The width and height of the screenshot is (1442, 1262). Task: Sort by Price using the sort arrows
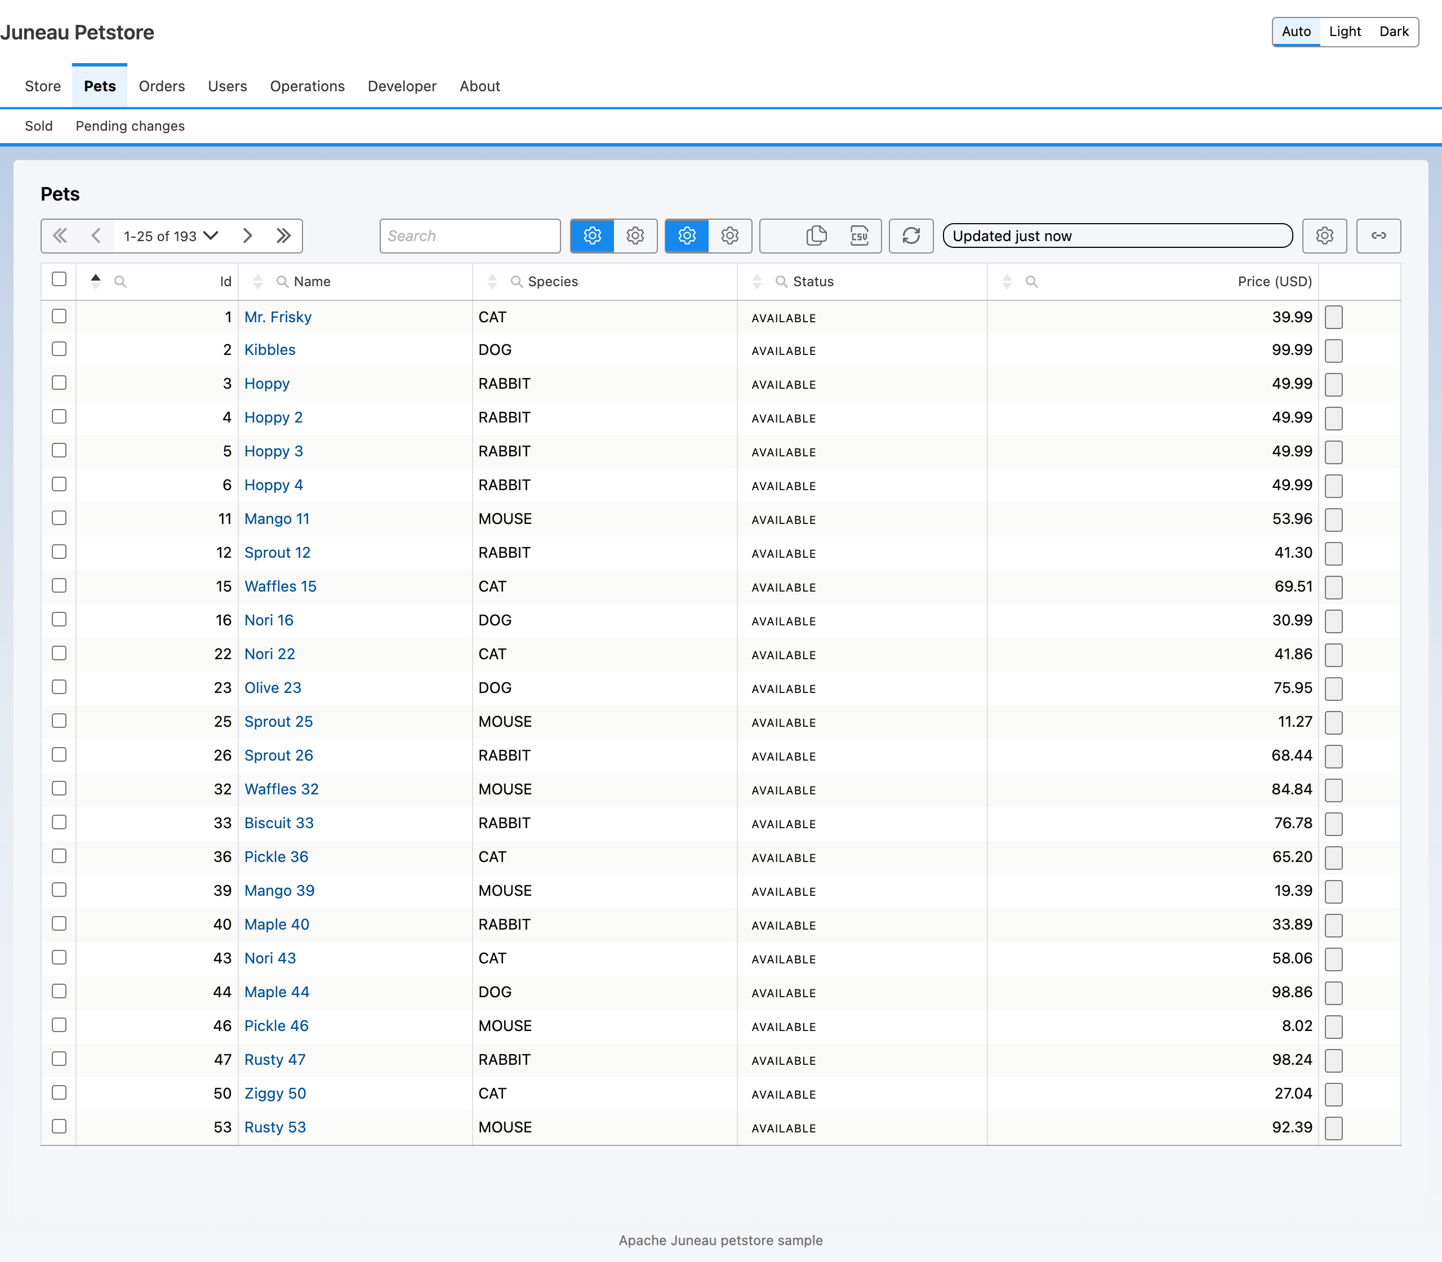pyautogui.click(x=1007, y=281)
